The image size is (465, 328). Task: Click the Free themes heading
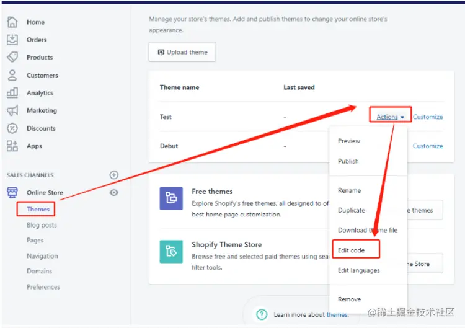coord(212,192)
